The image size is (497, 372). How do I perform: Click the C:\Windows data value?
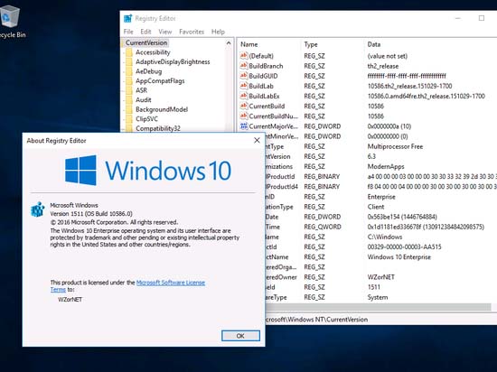tap(385, 237)
